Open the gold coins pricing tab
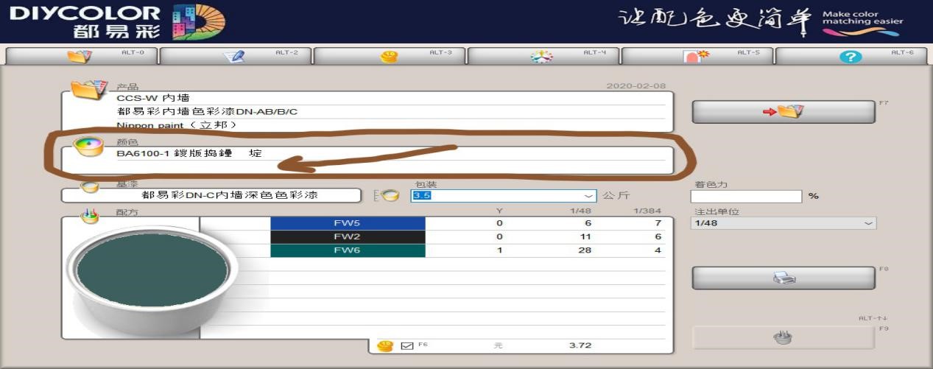 click(390, 57)
